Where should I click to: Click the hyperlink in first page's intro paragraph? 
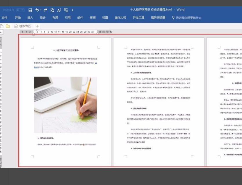point(36,67)
